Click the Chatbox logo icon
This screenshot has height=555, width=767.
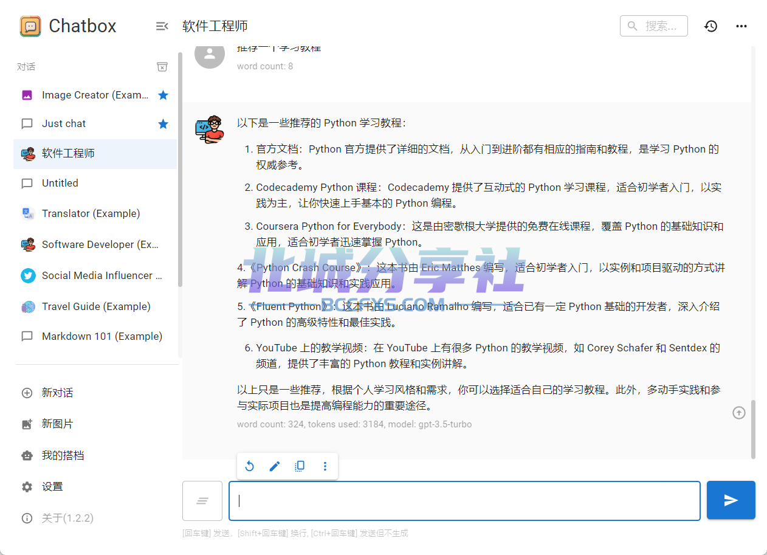click(x=30, y=26)
